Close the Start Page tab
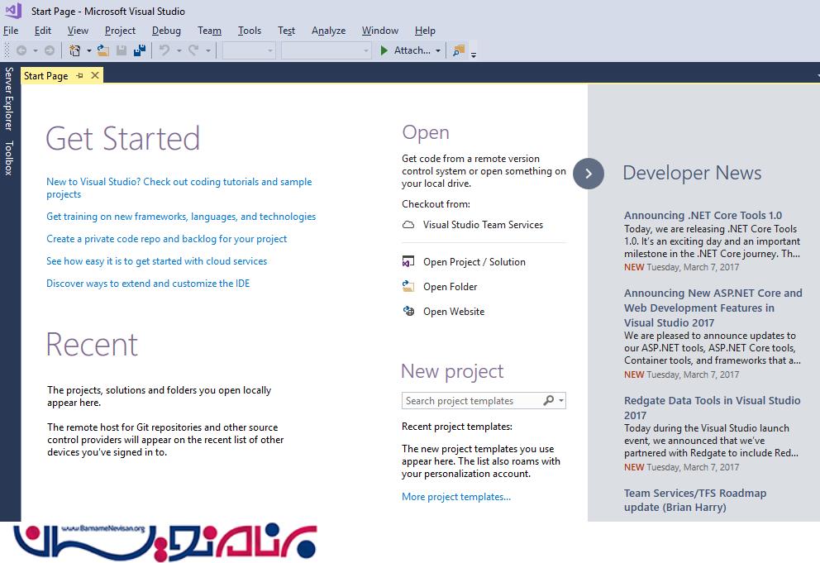820x563 pixels. 95,76
